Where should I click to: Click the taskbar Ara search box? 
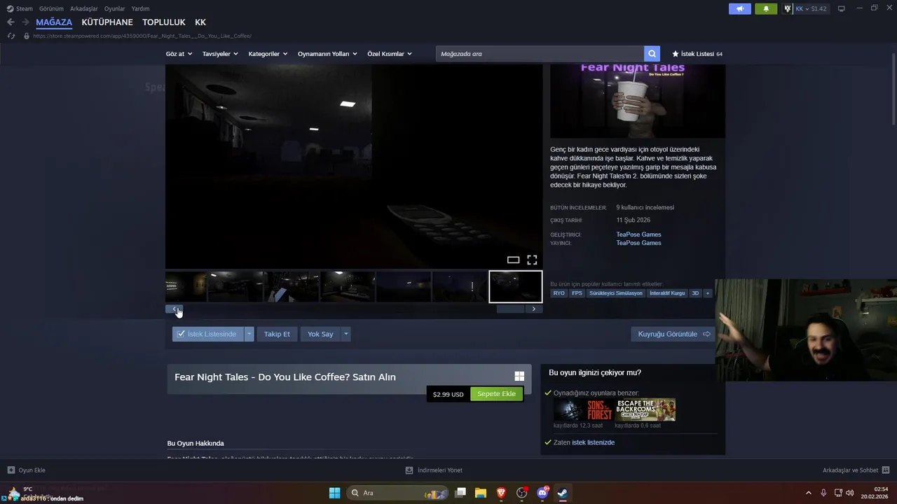(398, 493)
